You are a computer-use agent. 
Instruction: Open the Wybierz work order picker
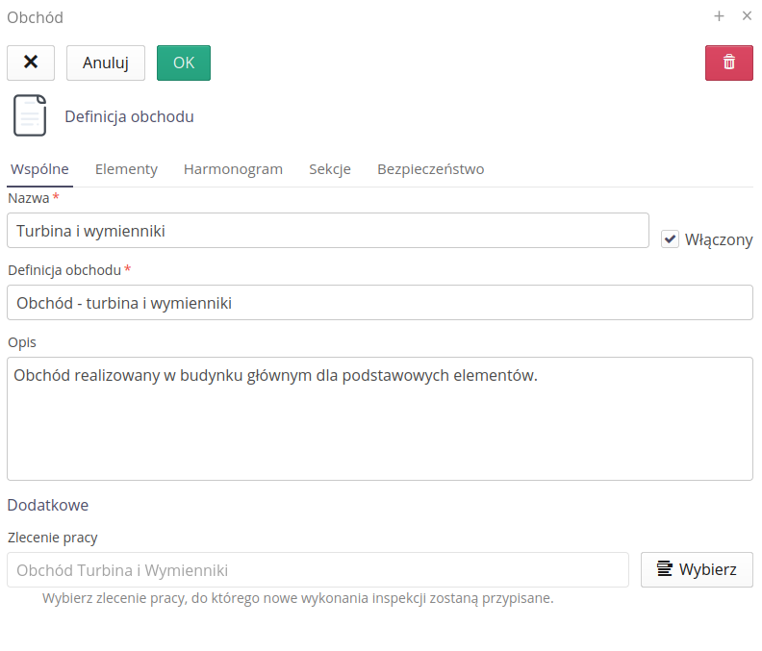coord(697,569)
